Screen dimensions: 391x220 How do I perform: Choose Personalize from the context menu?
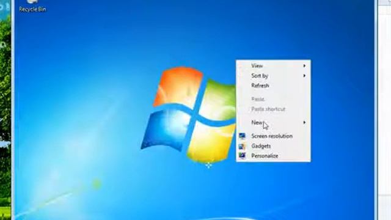pos(273,156)
